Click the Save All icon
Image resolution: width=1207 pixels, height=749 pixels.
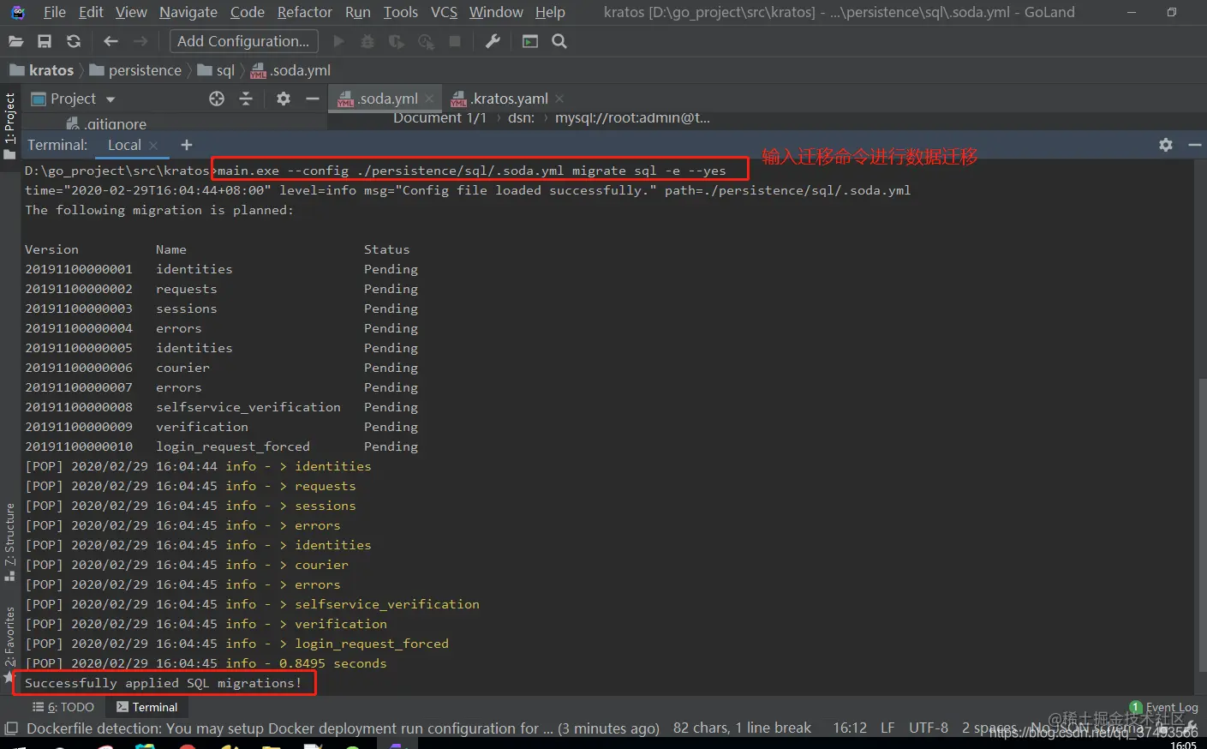44,40
